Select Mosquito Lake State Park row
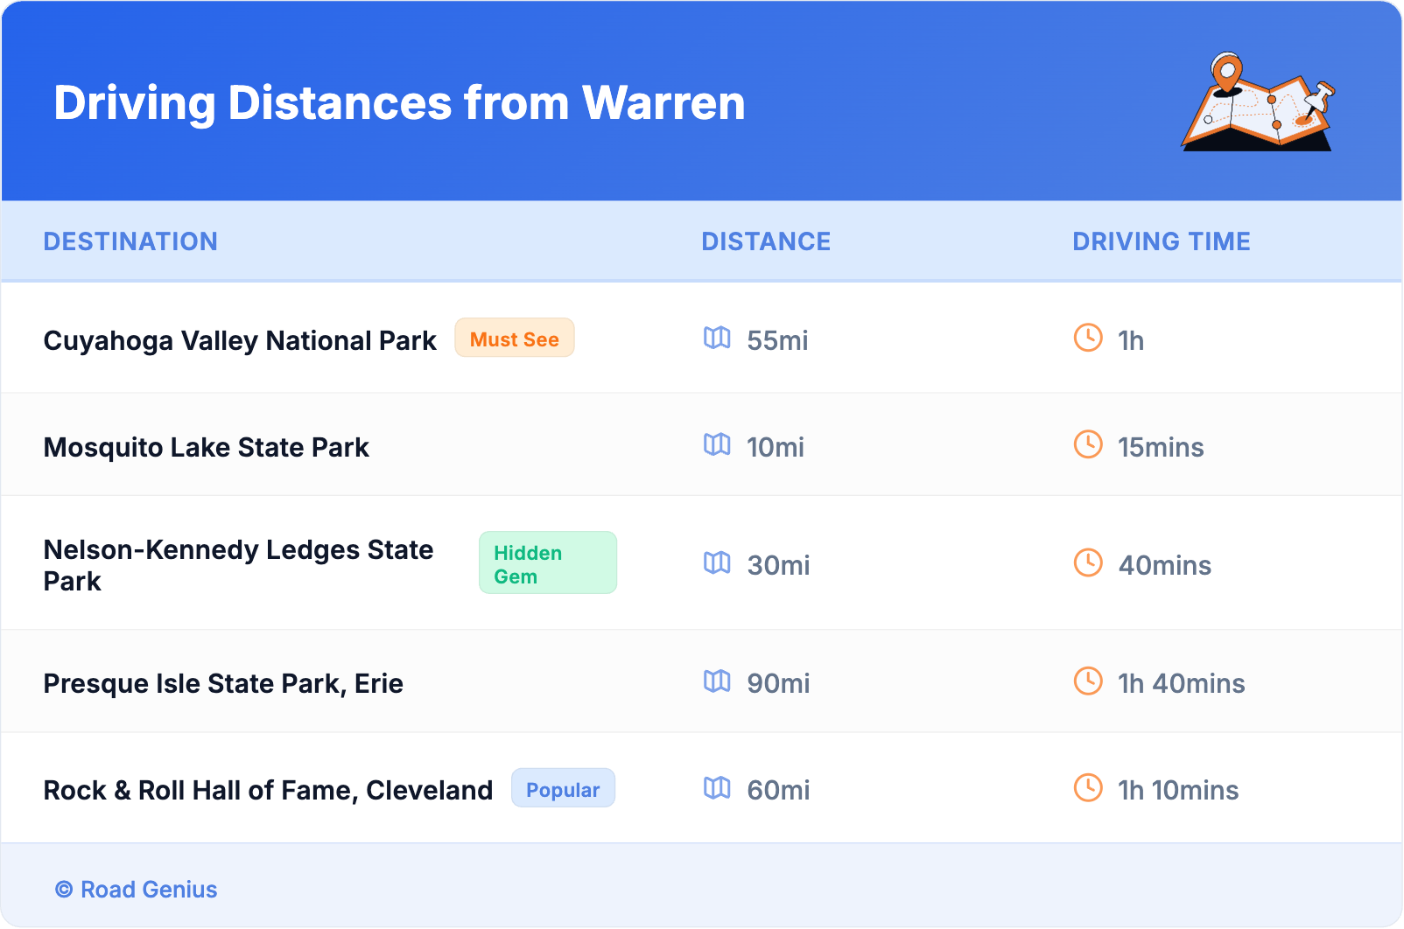The height and width of the screenshot is (929, 1404). pyautogui.click(x=207, y=447)
